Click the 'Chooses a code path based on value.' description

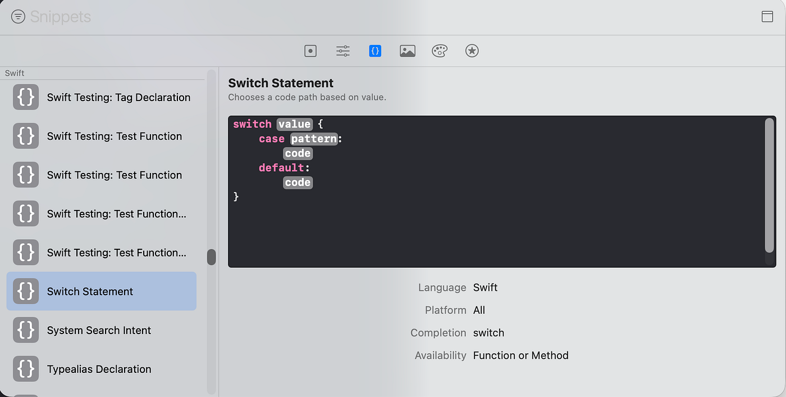[307, 97]
